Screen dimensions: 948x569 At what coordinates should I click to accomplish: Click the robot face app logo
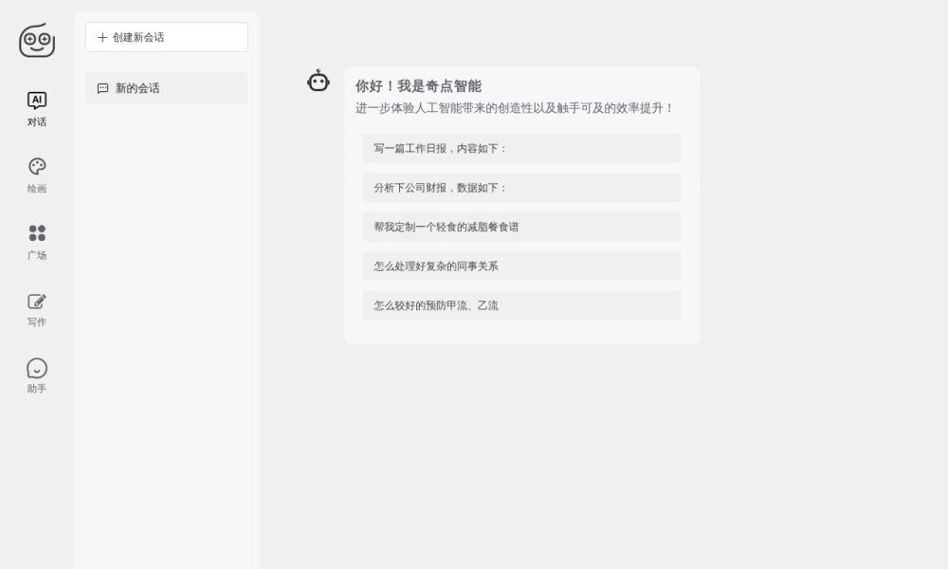37,42
